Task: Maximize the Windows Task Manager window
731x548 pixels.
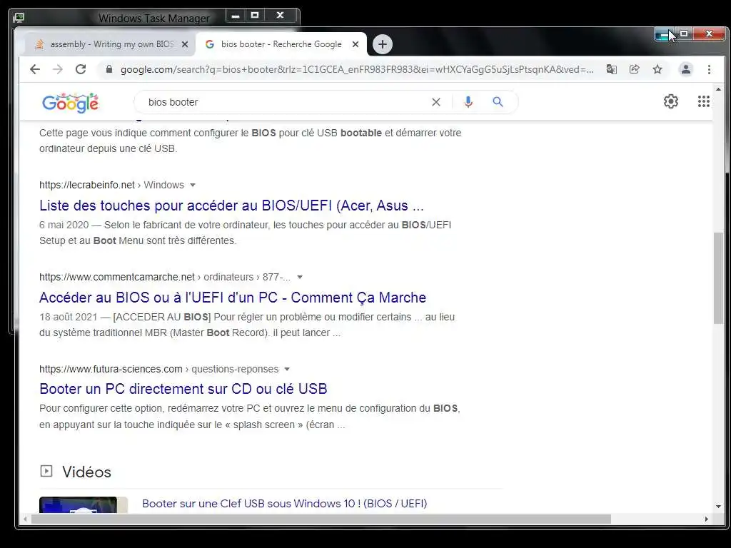Action: tap(255, 16)
